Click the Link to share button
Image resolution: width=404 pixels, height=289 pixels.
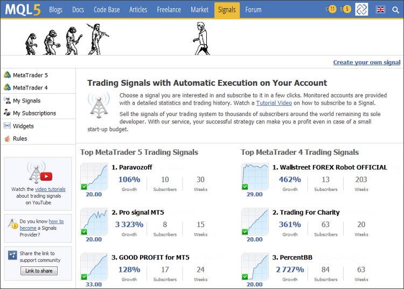point(39,271)
